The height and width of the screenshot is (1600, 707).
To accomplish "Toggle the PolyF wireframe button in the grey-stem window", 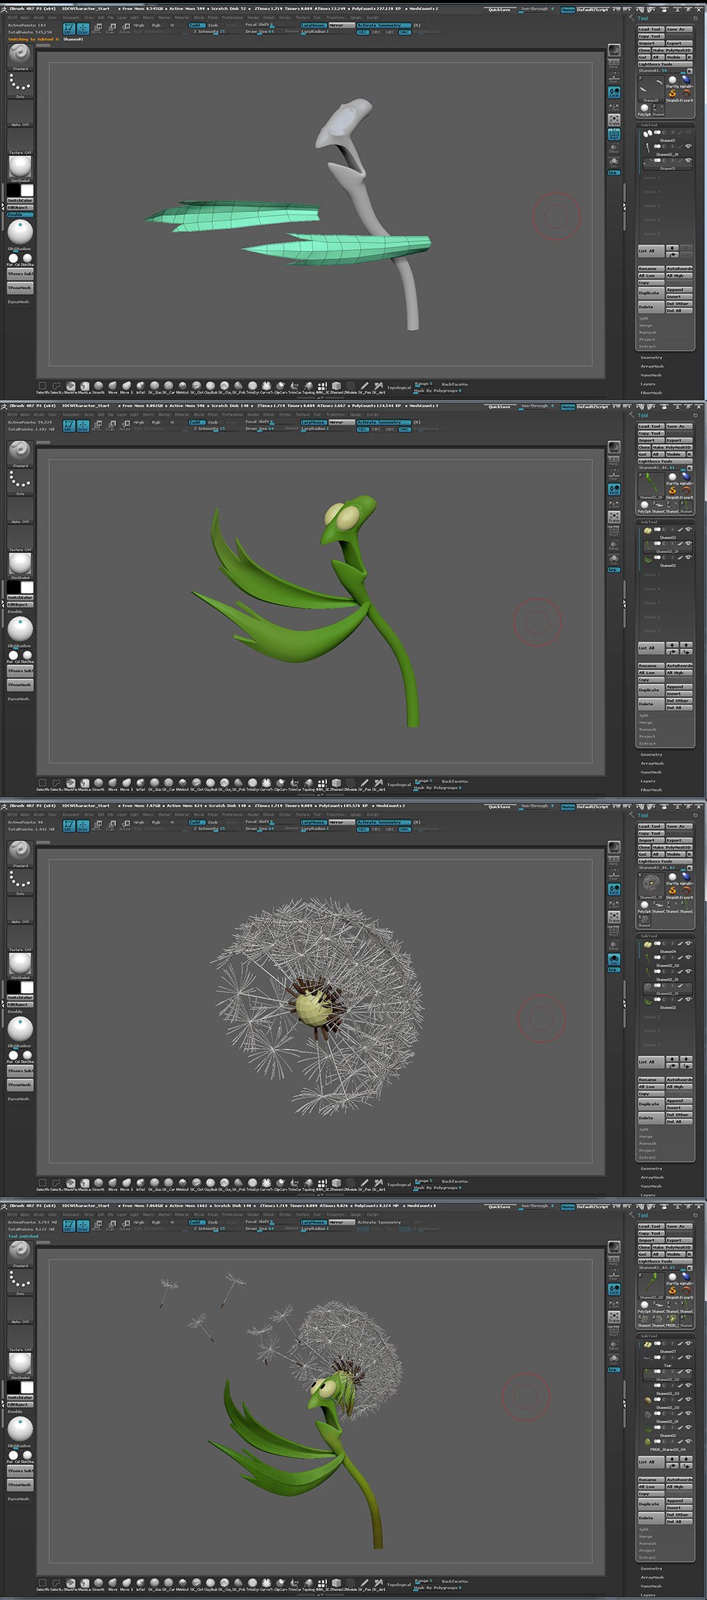I will pyautogui.click(x=614, y=134).
